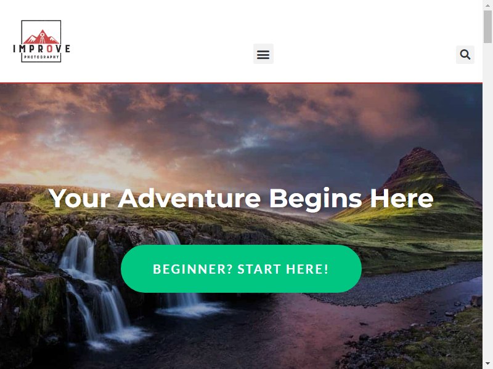Click the word IMPROVE in the logo
This screenshot has height=369, width=493.
pos(41,49)
